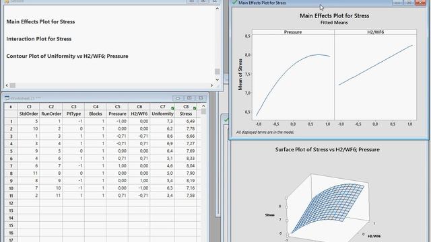431x242 pixels.
Task: Minimize the Main Effects Plot window
Action: point(397,3)
